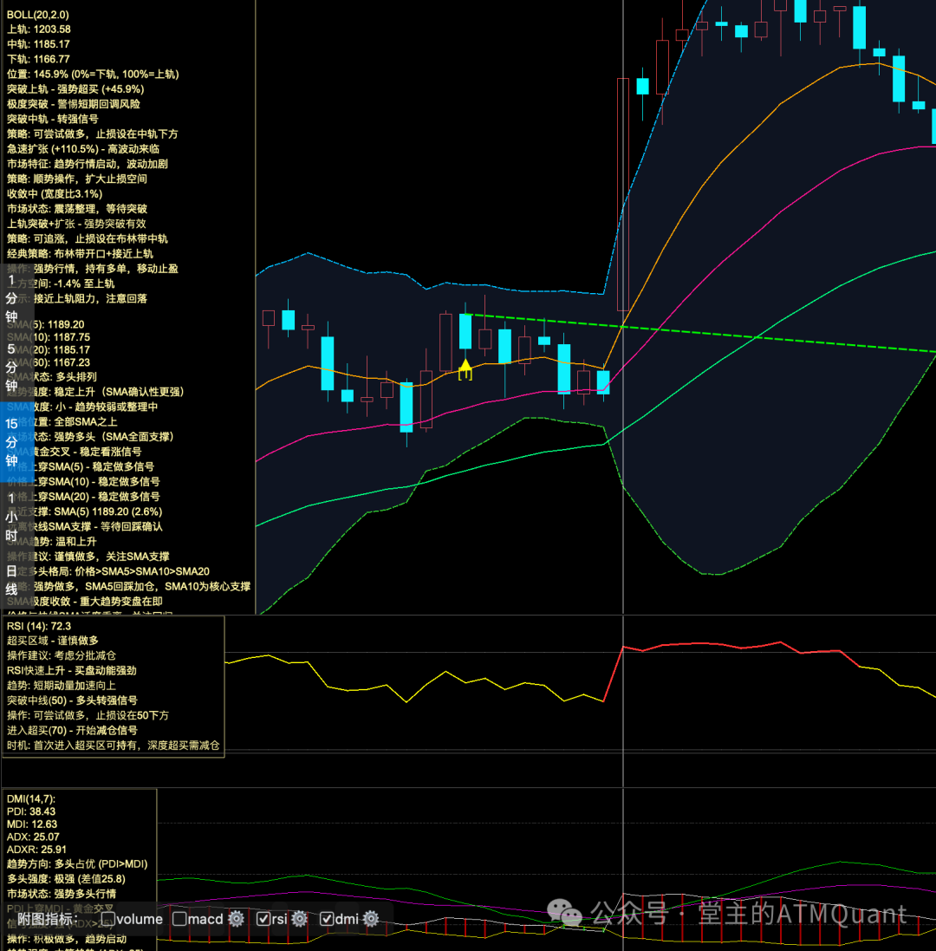The image size is (936, 951).
Task: Open dmi indicator settings gear
Action: pyautogui.click(x=371, y=919)
